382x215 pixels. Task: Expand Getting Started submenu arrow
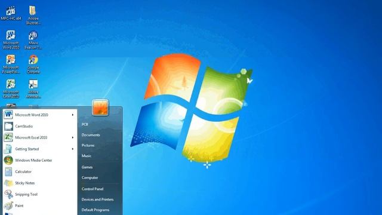pyautogui.click(x=73, y=149)
